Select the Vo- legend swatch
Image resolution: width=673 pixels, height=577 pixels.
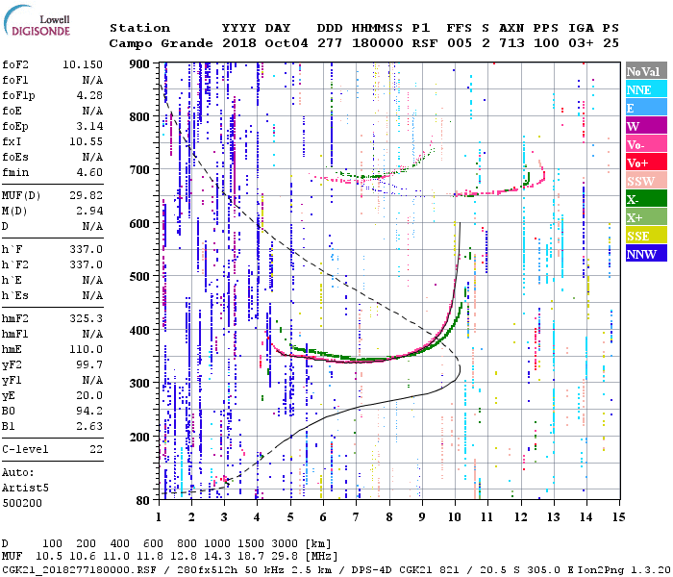coord(646,144)
